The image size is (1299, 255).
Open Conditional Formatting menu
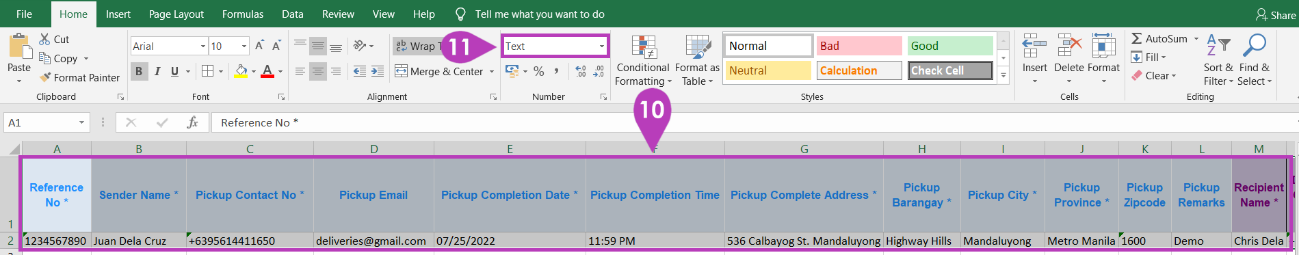643,61
